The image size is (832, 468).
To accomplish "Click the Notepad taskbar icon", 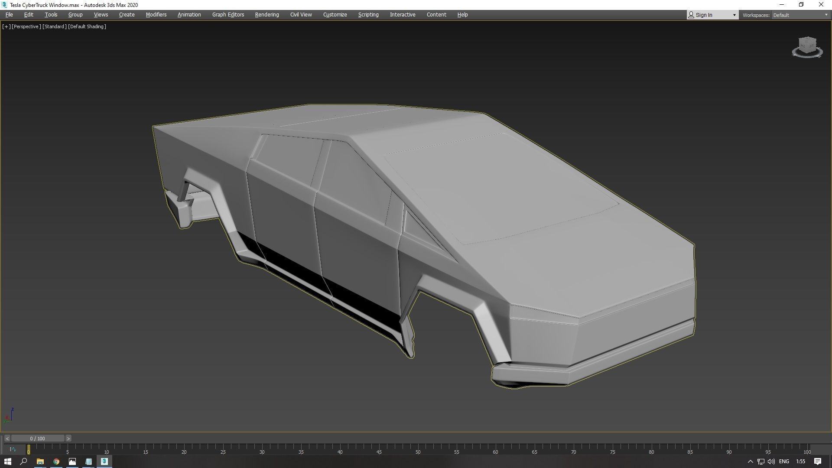I will 88,461.
